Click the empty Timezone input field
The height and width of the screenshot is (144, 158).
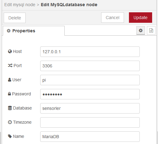[90, 122]
